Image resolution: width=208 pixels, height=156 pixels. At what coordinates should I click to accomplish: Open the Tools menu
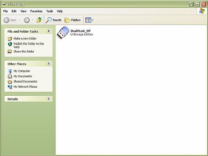[50, 11]
